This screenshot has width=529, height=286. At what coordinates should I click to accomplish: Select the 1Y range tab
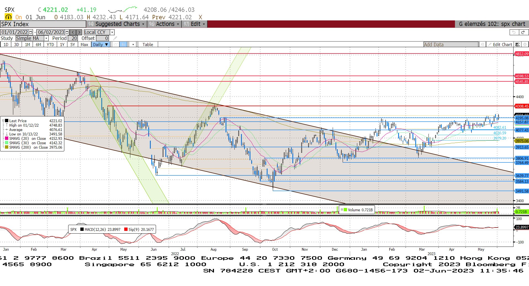(x=62, y=44)
